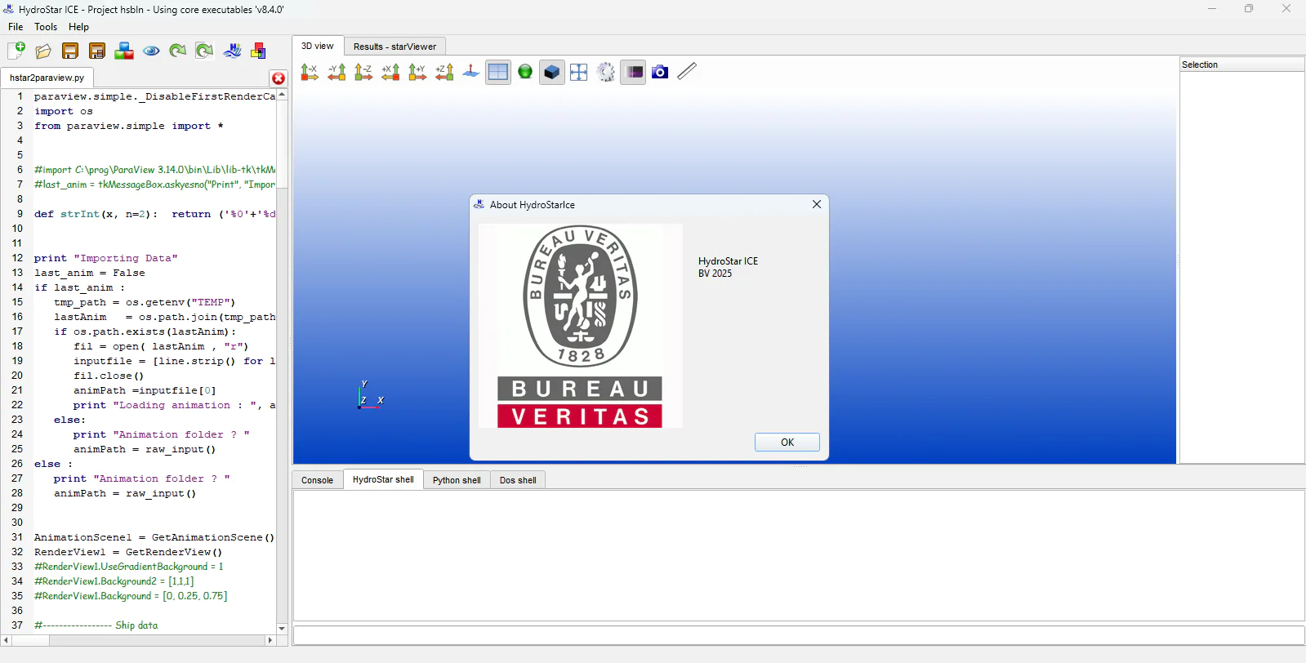
Task: Open a project with the folder icon
Action: [43, 51]
